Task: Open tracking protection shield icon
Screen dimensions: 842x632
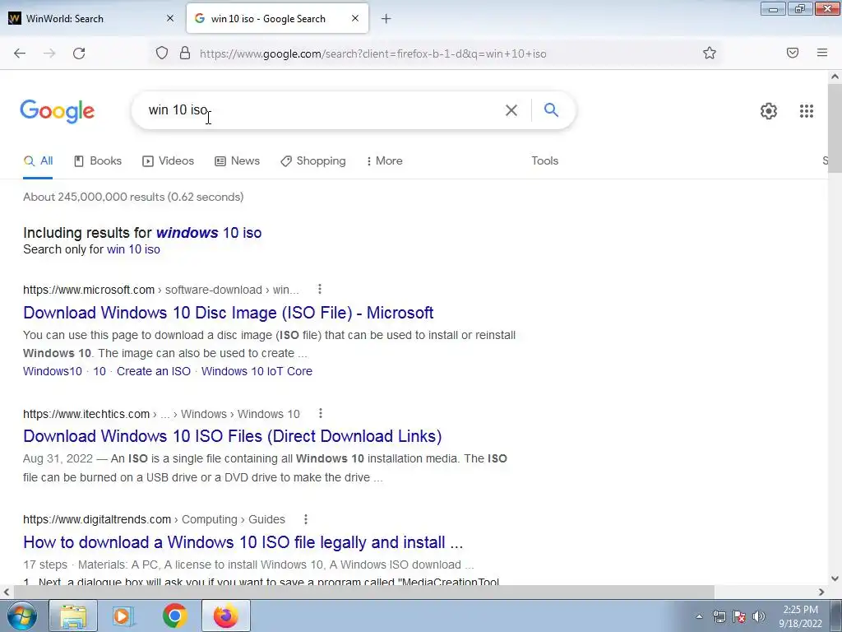Action: click(162, 53)
